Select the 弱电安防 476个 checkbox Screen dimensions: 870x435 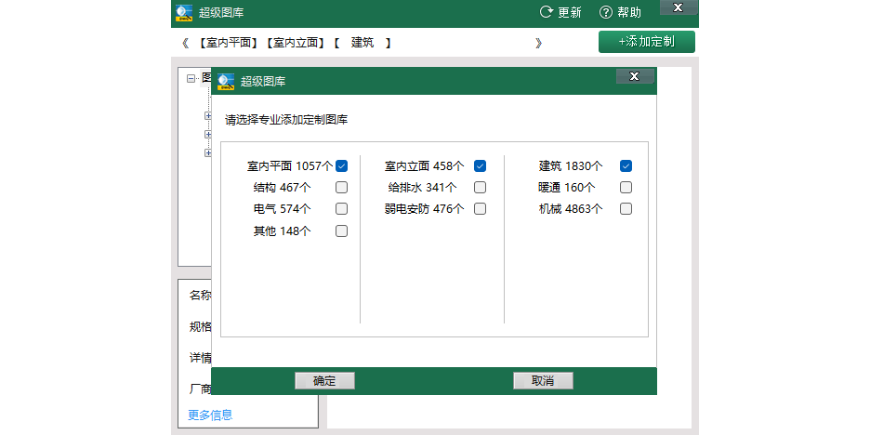point(480,209)
